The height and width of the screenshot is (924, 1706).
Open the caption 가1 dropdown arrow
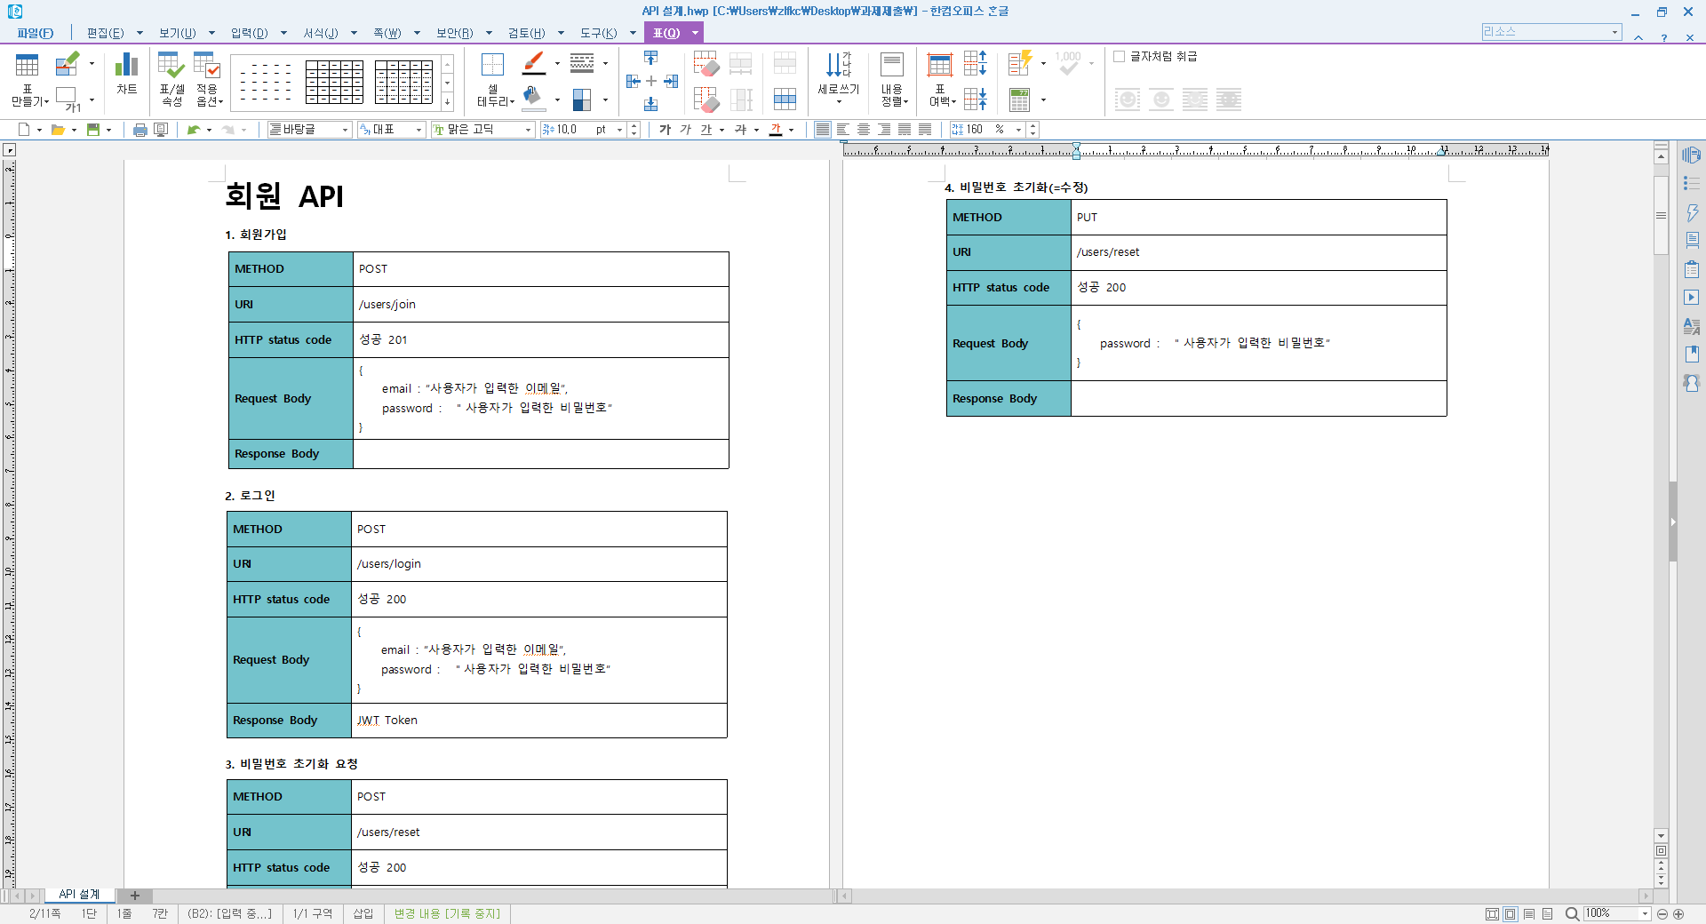tap(92, 100)
